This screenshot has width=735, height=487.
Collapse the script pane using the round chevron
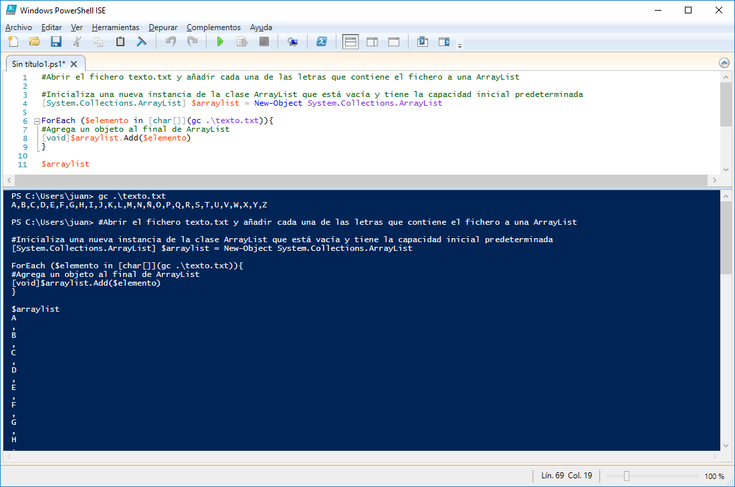724,63
